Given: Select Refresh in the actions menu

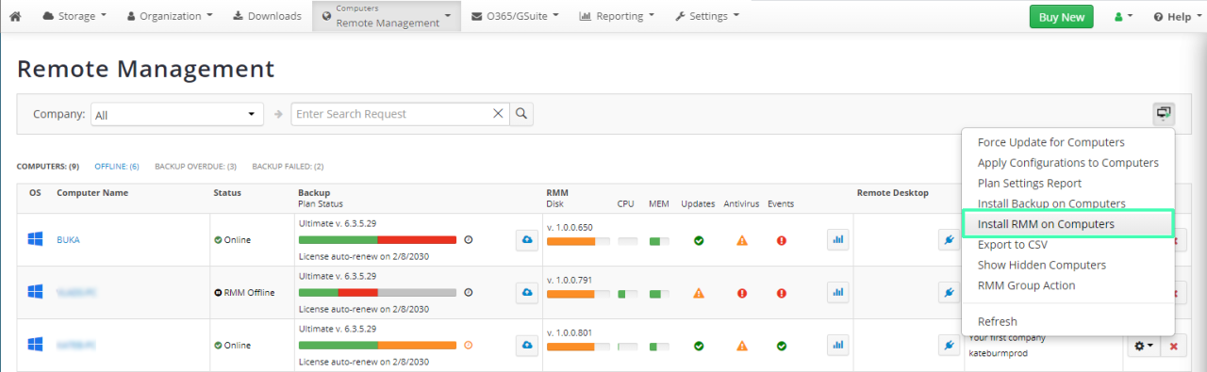Looking at the screenshot, I should pos(997,321).
